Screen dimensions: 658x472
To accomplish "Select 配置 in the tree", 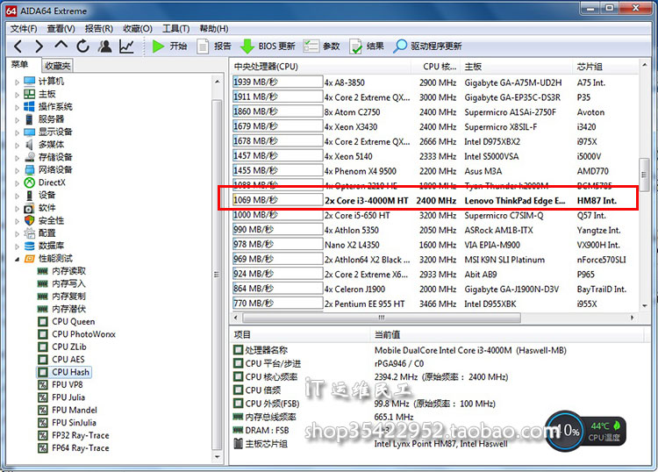I will coord(46,232).
